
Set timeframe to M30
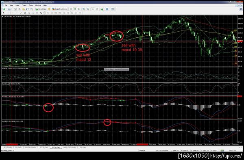click(x=60, y=13)
